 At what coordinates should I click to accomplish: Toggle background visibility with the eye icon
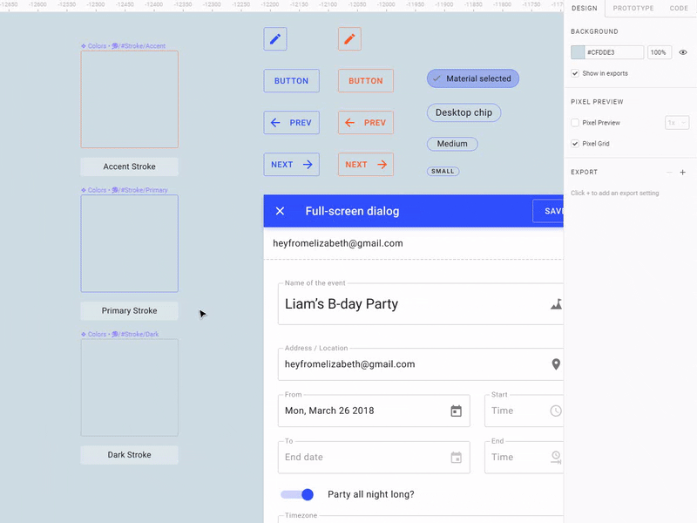tap(683, 52)
